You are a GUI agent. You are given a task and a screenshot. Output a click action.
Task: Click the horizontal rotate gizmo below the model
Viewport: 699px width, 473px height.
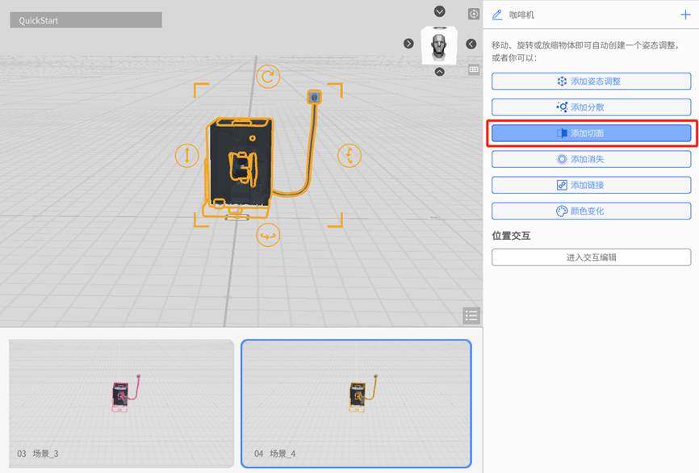point(268,235)
